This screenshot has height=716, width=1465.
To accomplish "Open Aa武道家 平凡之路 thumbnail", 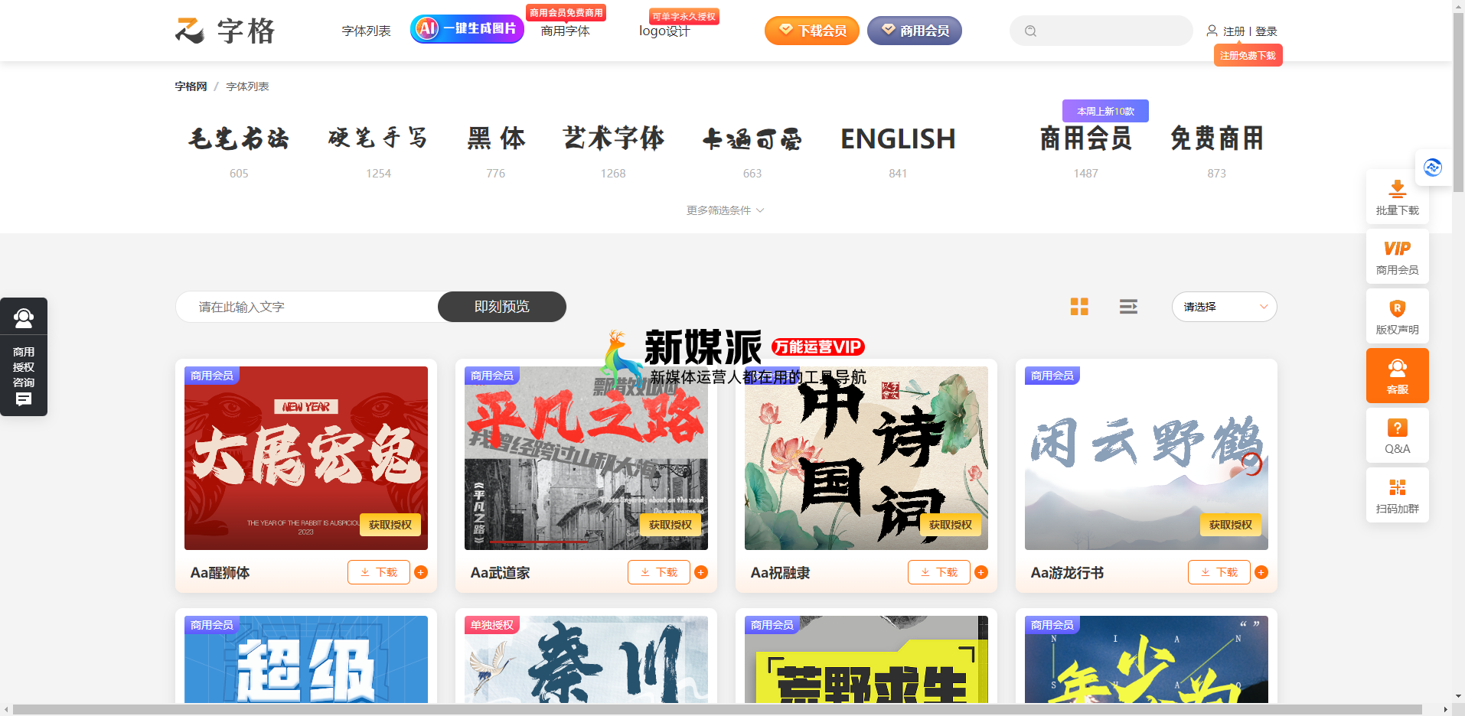I will 586,458.
